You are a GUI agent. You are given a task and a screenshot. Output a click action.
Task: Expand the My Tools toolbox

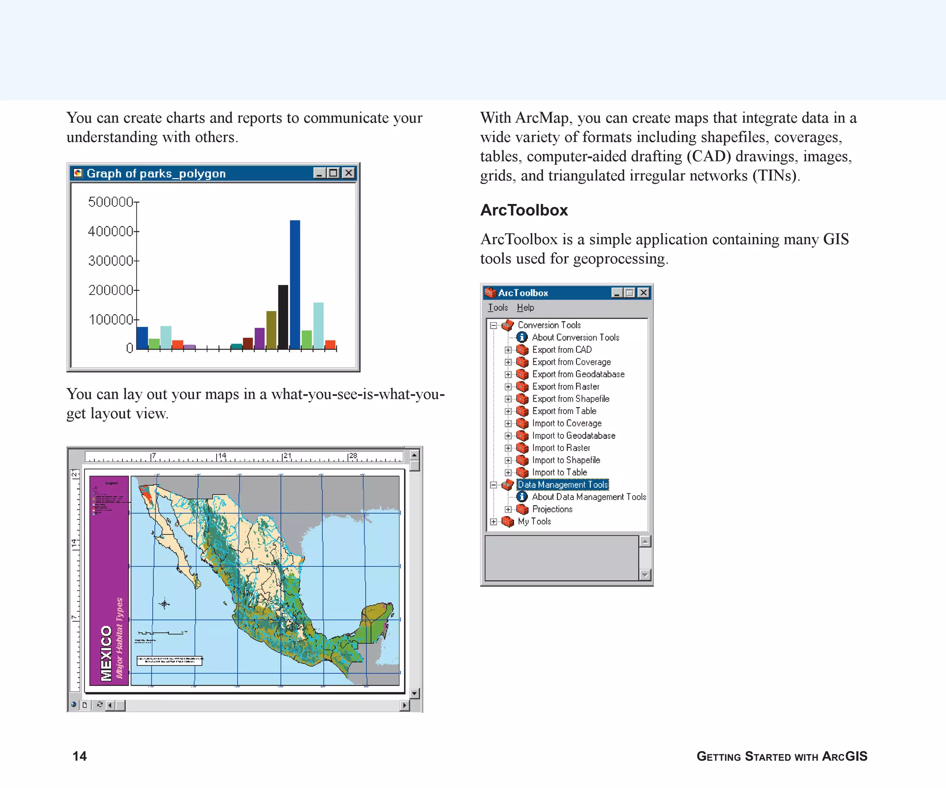coord(493,522)
